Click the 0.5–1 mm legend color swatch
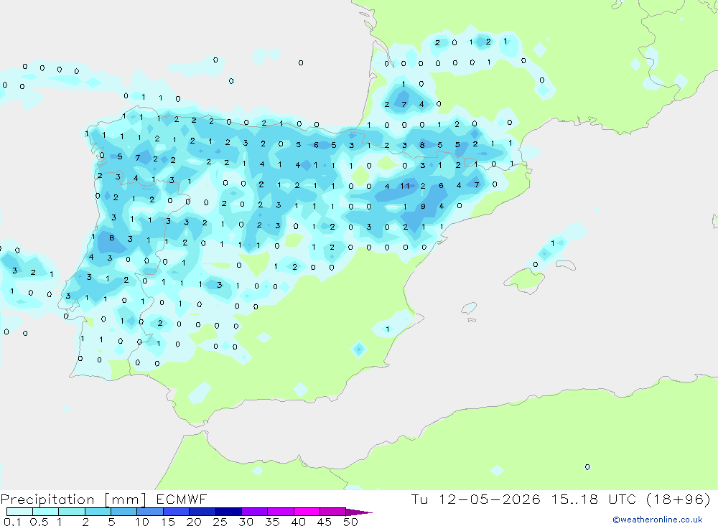The image size is (718, 526). [45, 512]
